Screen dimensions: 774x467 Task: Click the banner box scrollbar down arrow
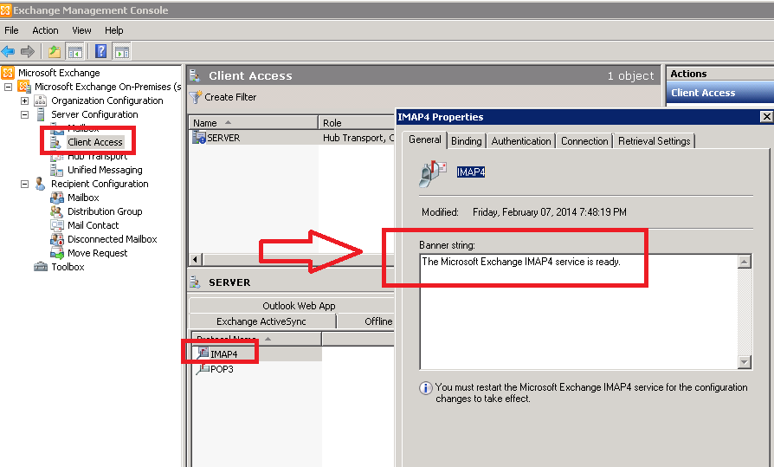coord(745,362)
